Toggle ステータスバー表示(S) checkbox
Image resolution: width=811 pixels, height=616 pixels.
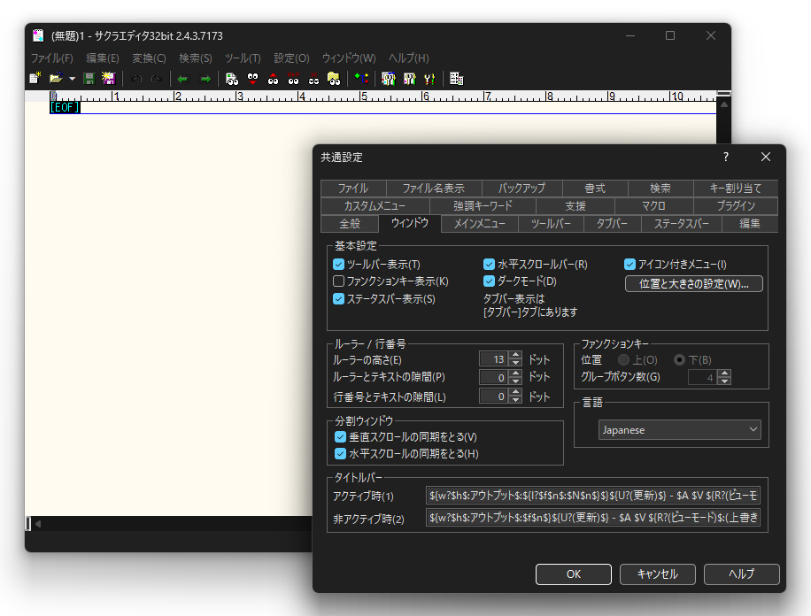338,299
